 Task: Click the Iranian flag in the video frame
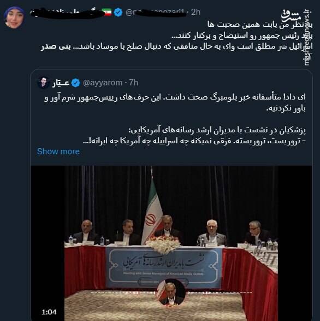click(x=152, y=213)
